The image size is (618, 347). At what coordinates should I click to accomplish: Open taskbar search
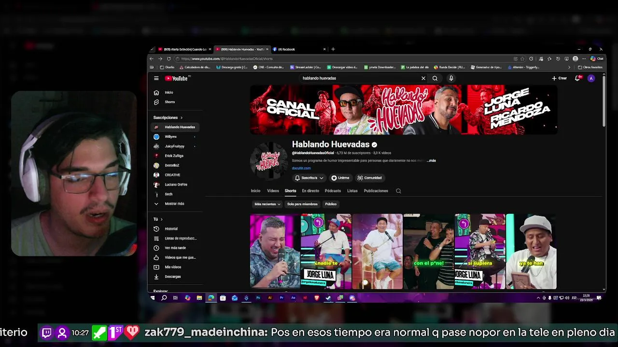click(164, 298)
